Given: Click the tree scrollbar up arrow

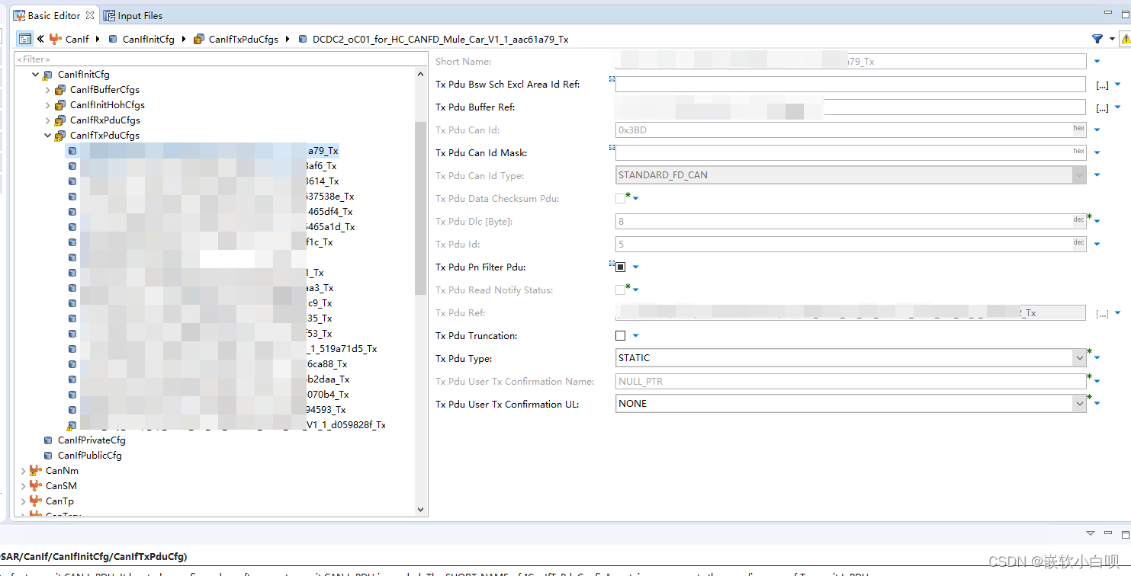Looking at the screenshot, I should 421,74.
